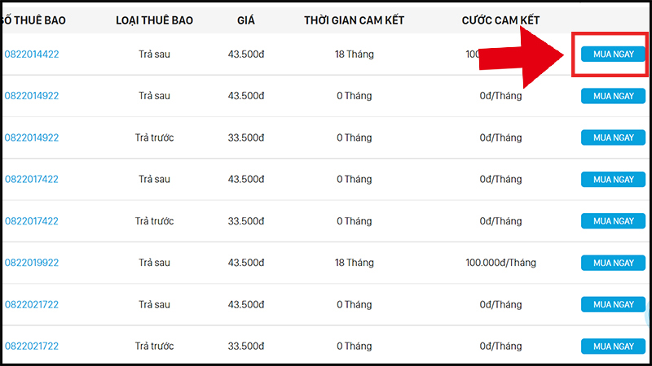Click the LOẠI THUÊ BAO column header
Image resolution: width=652 pixels, height=366 pixels.
(x=154, y=20)
